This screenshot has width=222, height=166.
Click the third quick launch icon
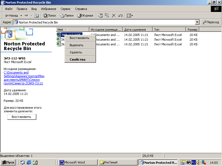[x=35, y=162]
